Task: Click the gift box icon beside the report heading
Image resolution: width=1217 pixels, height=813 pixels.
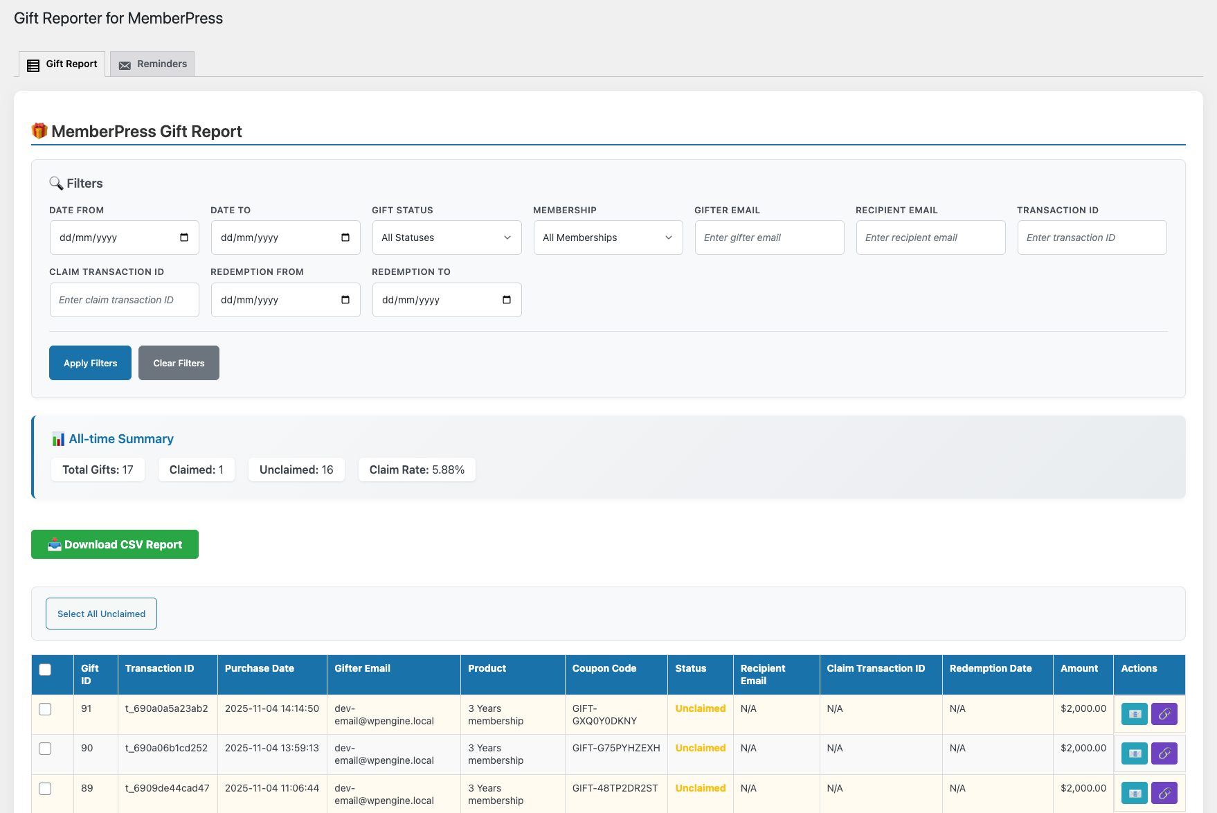Action: click(x=39, y=130)
